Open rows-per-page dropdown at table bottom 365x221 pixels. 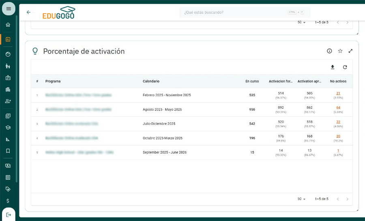tap(301, 199)
